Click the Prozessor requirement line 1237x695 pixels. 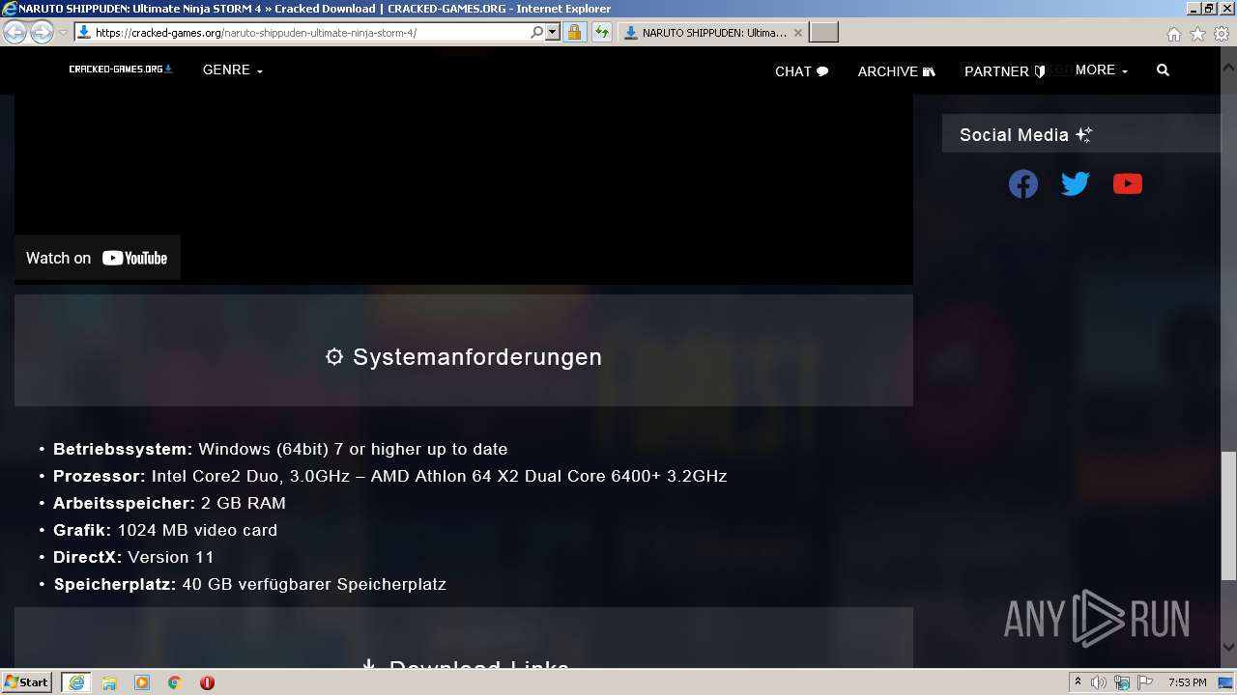(390, 476)
